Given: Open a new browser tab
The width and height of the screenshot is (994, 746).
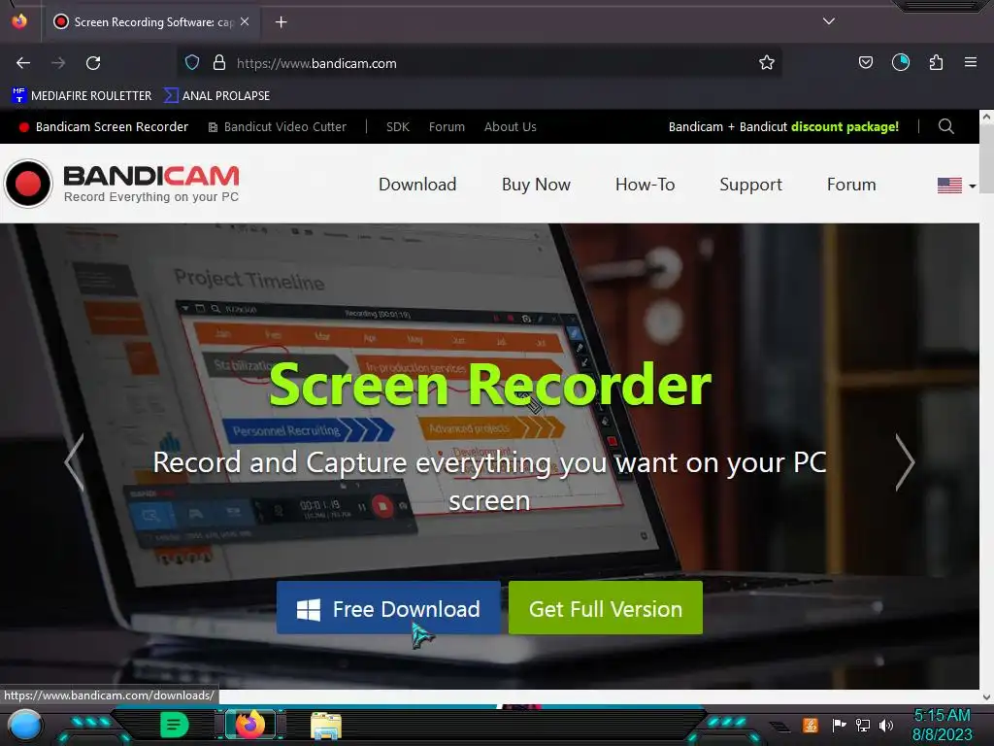Looking at the screenshot, I should coord(281,22).
